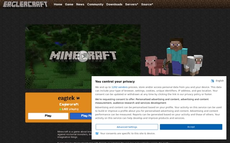Viewport: 230px width, 143px height.
Task: Click the "You control your privacy" heading
Action: coord(115,82)
